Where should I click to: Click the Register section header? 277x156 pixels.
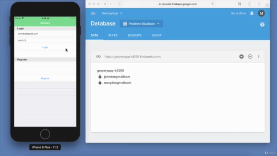(x=45, y=59)
